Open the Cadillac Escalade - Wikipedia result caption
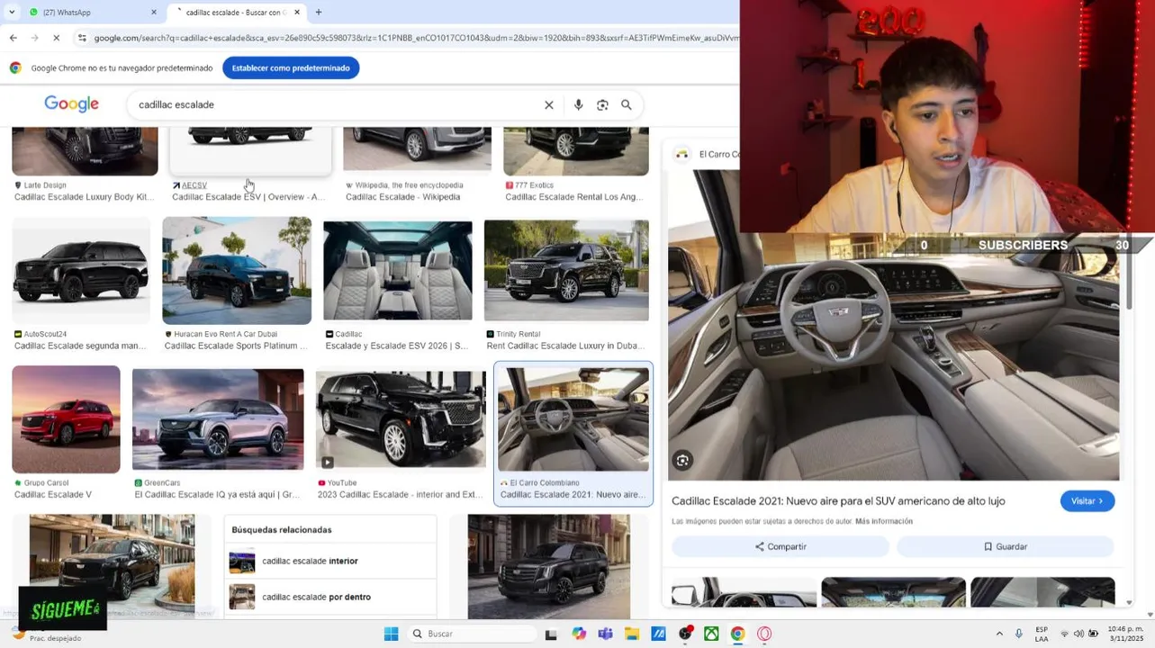The image size is (1155, 648). 402,197
